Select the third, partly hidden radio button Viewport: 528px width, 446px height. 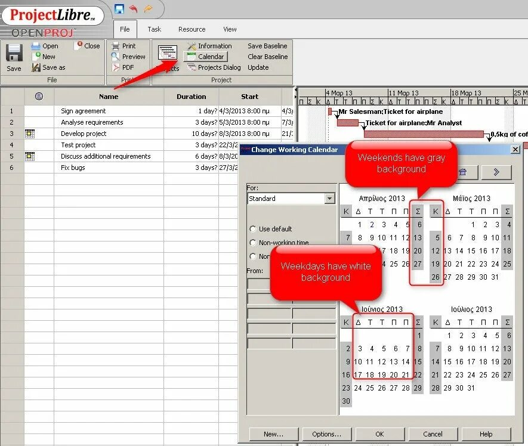(253, 256)
